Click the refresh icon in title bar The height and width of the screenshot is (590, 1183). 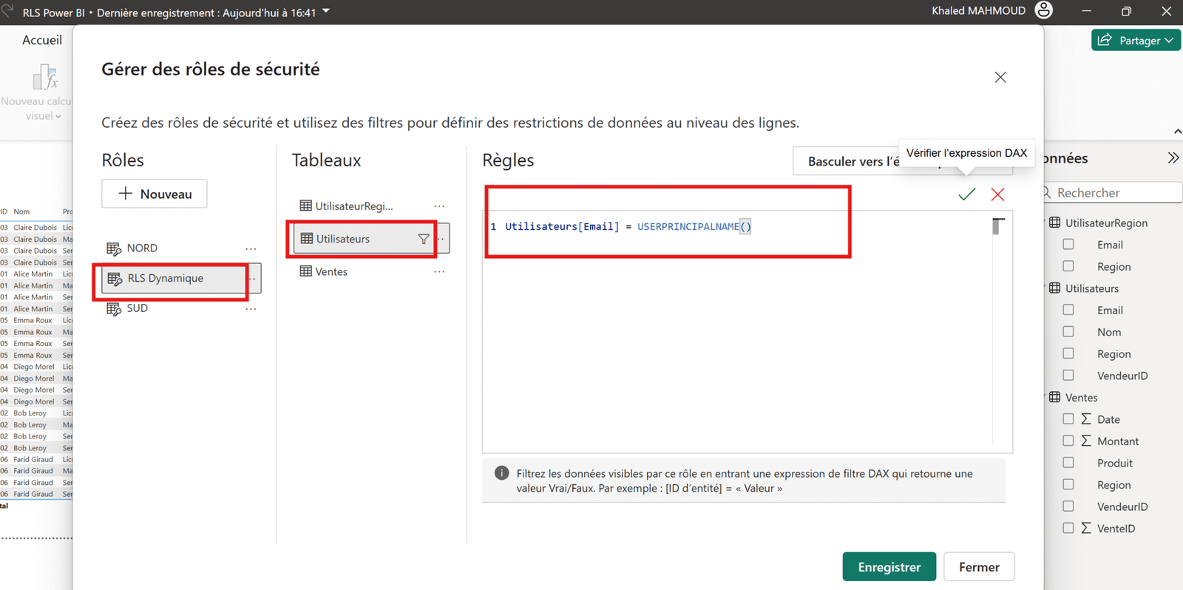coord(8,10)
